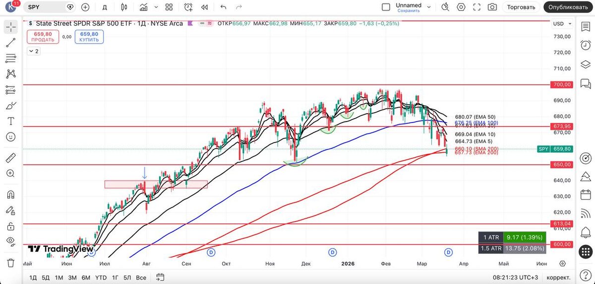595x284 pixels.
Task: Select the 5Д date range
Action: pos(46,277)
